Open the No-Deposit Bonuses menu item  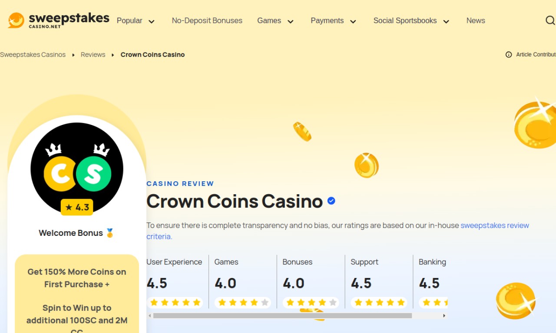[207, 20]
